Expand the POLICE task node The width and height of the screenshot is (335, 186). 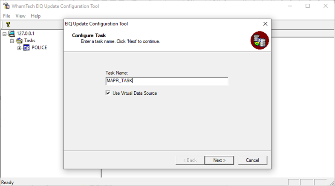[x=19, y=48]
